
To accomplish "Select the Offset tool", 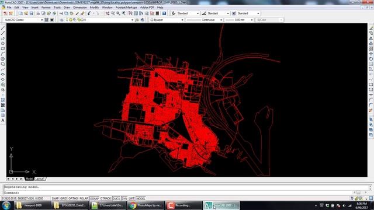I will [x=371, y=43].
